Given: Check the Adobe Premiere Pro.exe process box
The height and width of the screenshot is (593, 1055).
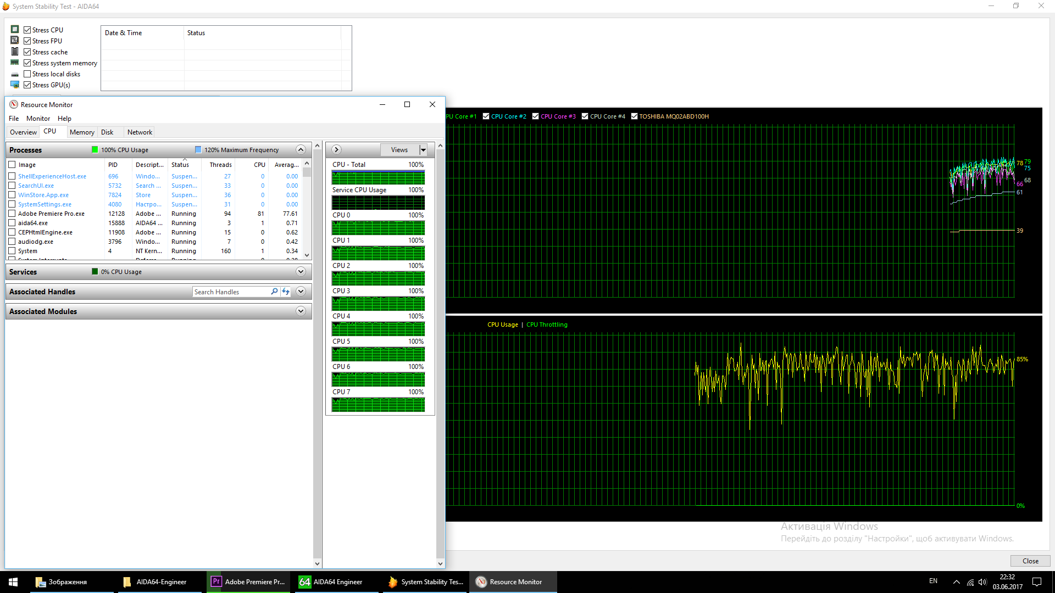Looking at the screenshot, I should click(x=12, y=213).
